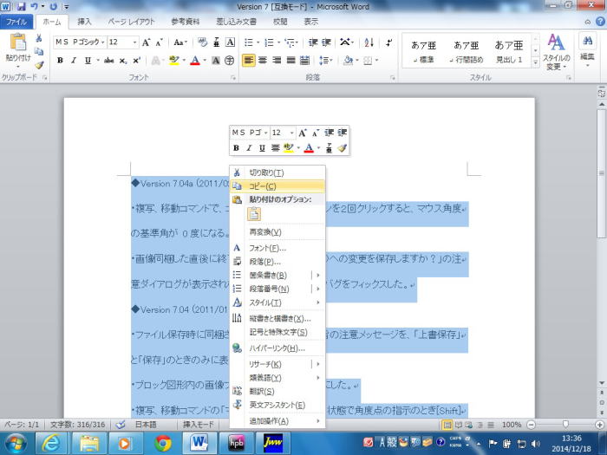607x455 pixels.
Task: Click the Sort icon in the Paragraph group
Action: click(369, 42)
